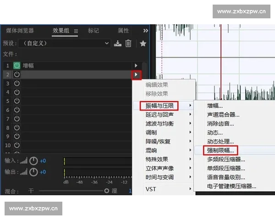Click the red playhead in the waveform

click(x=221, y=62)
